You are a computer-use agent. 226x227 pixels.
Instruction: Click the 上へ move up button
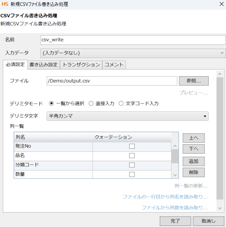click(x=194, y=138)
